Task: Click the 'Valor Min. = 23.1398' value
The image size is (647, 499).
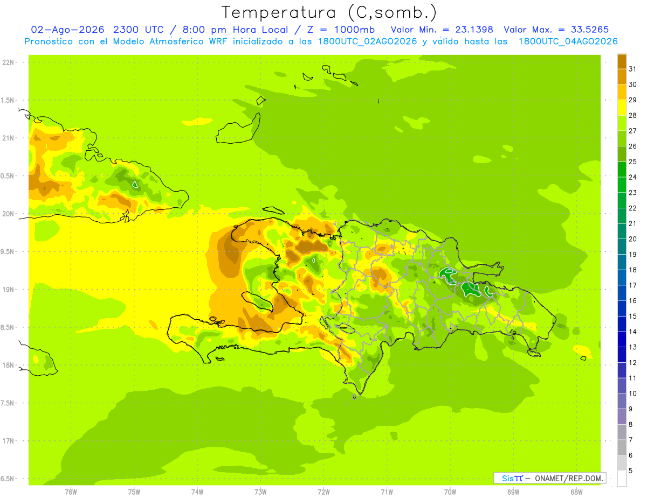Action: tap(442, 30)
